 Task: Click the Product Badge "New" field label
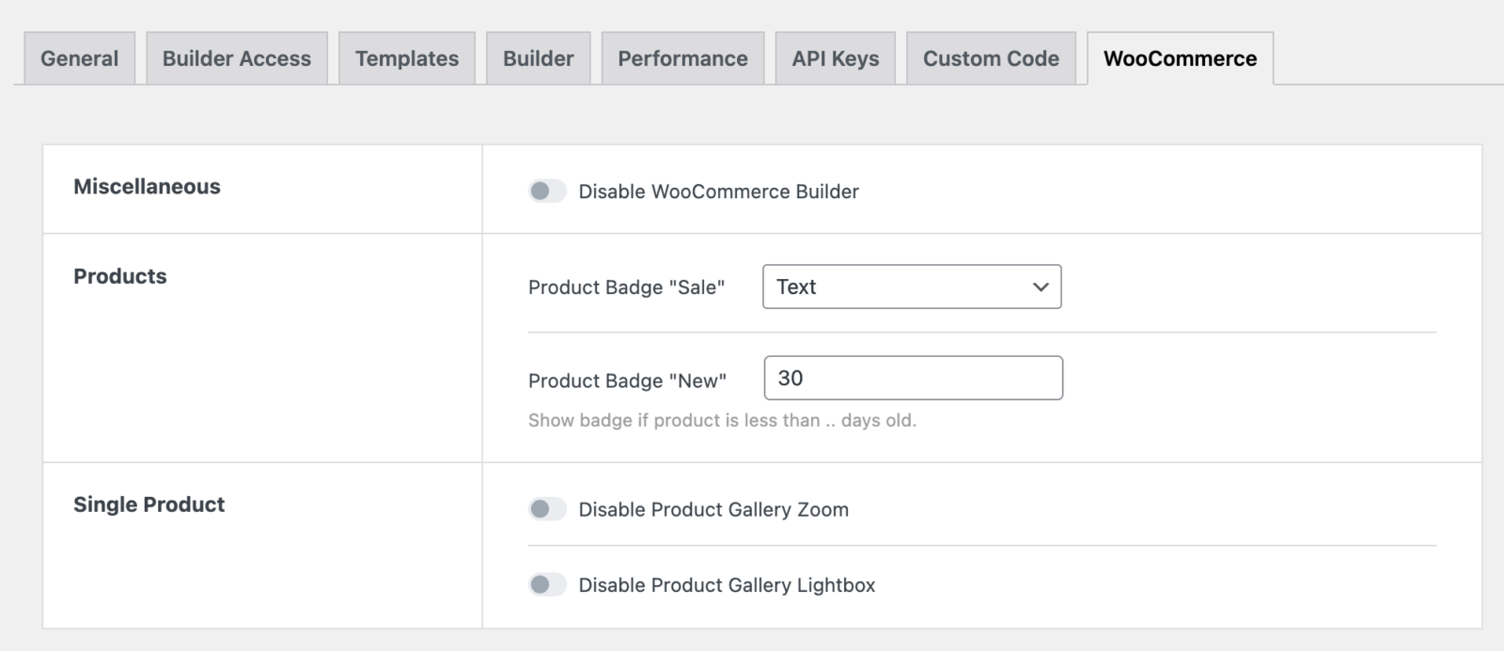[627, 380]
